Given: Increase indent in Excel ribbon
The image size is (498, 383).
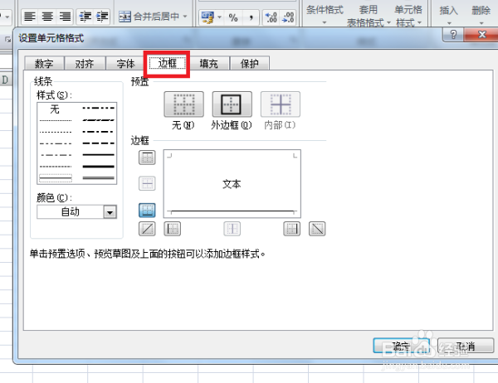Looking at the screenshot, I should coord(102,17).
